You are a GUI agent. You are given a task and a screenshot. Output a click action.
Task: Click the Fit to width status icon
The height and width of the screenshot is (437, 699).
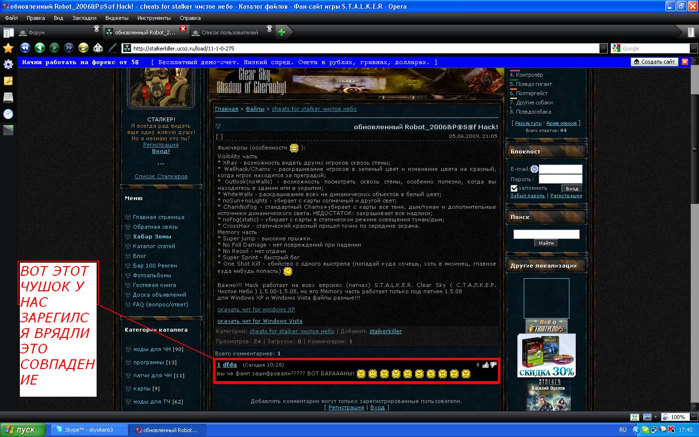[634, 417]
